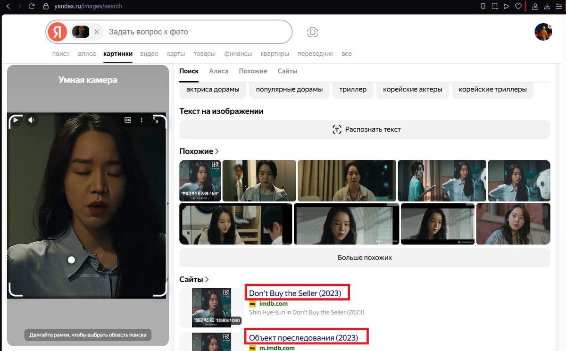Select the 'Поиск' results tab
The height and width of the screenshot is (351, 566).
(189, 71)
